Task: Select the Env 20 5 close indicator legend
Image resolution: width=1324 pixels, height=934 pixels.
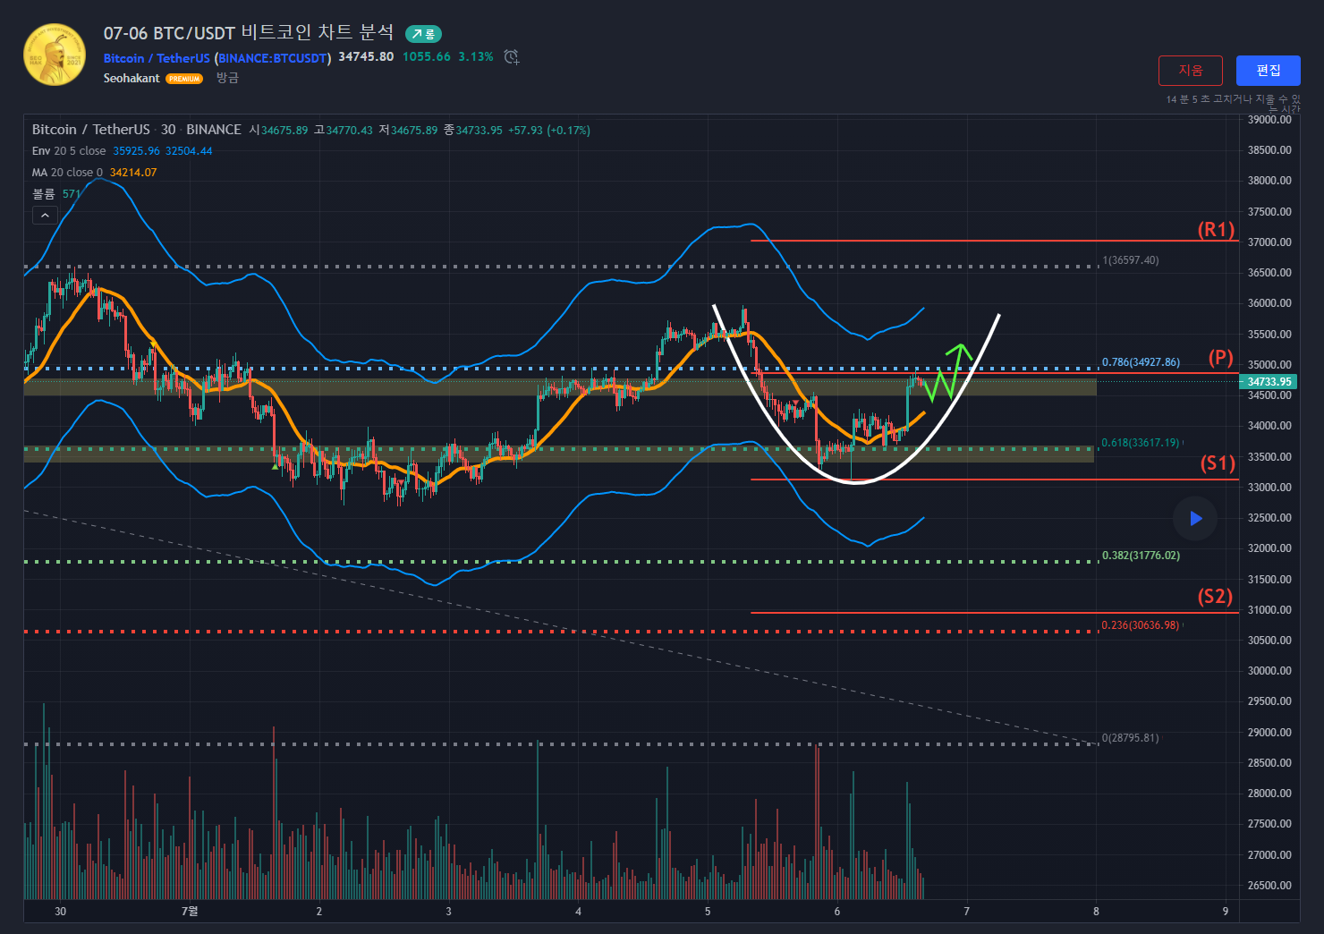Action: point(69,151)
